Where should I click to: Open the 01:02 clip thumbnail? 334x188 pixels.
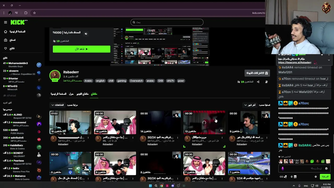click(x=70, y=122)
